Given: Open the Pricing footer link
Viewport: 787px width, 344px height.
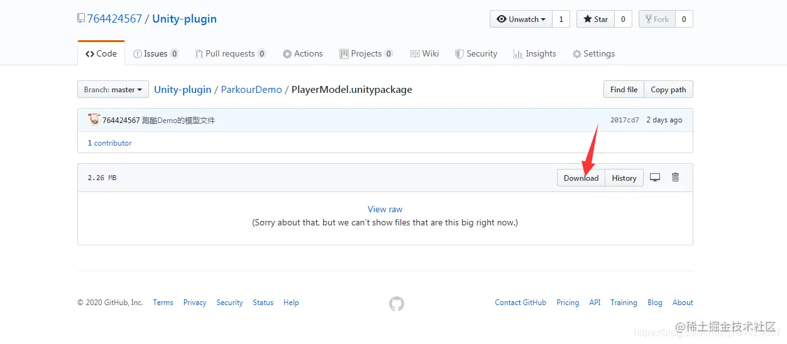Looking at the screenshot, I should point(568,303).
